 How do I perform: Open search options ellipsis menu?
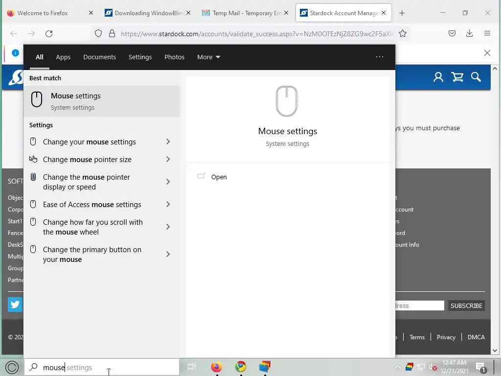[379, 57]
